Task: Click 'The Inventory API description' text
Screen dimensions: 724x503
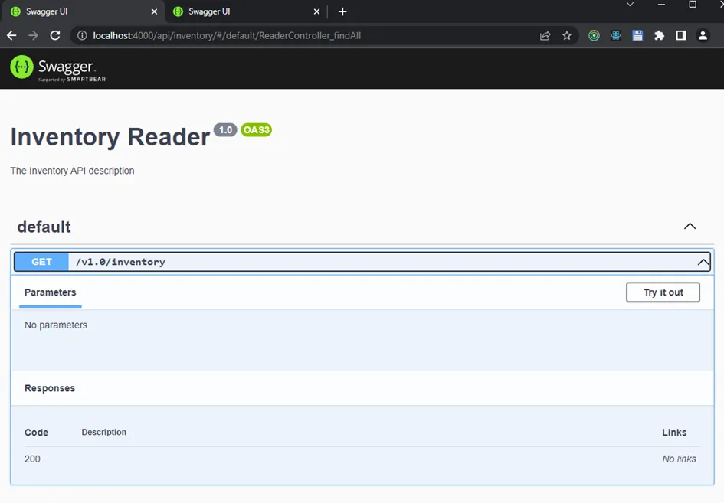Action: coord(73,171)
